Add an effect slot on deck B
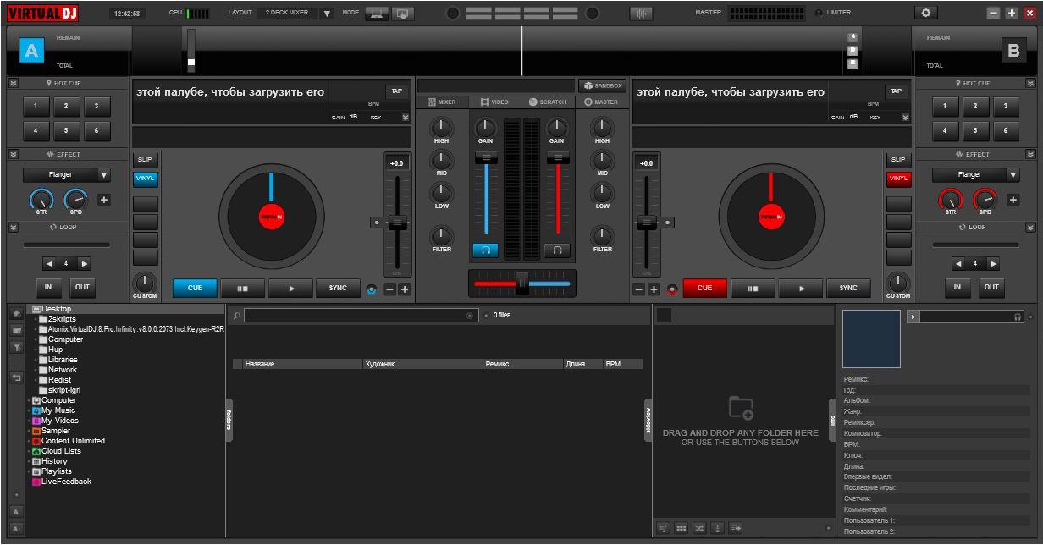Image resolution: width=1043 pixels, height=545 pixels. (1013, 201)
